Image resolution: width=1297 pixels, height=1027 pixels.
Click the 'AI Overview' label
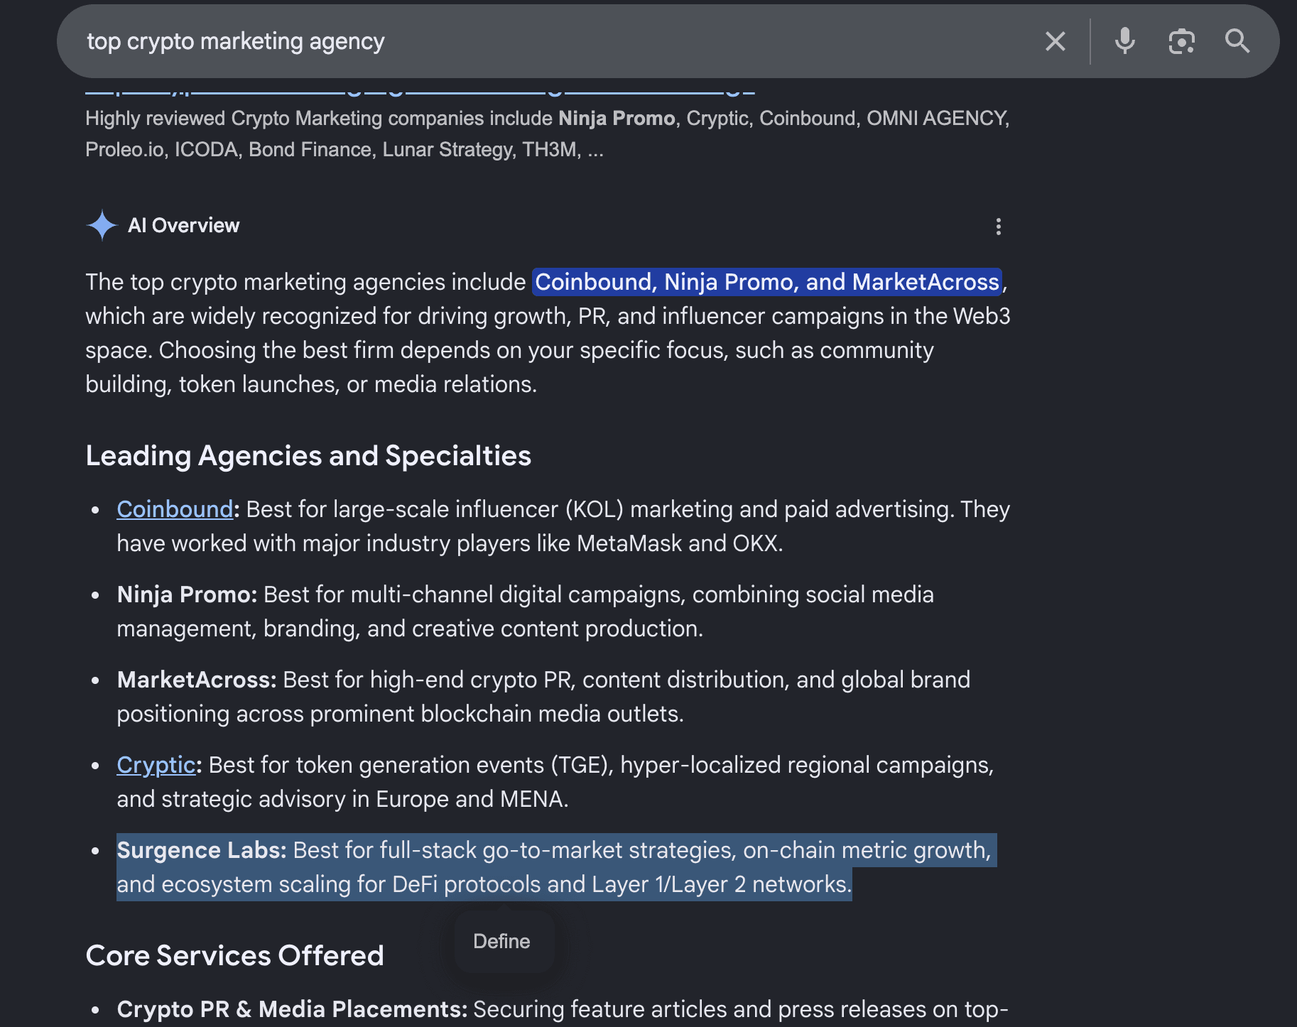point(183,225)
